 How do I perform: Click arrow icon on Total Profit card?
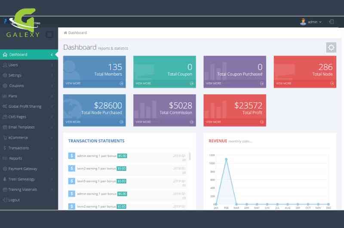click(x=261, y=122)
